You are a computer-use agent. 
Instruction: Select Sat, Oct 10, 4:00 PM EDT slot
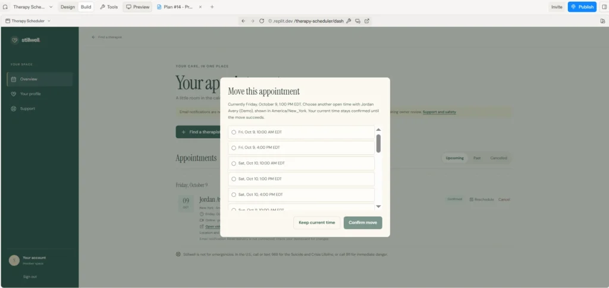(301, 195)
